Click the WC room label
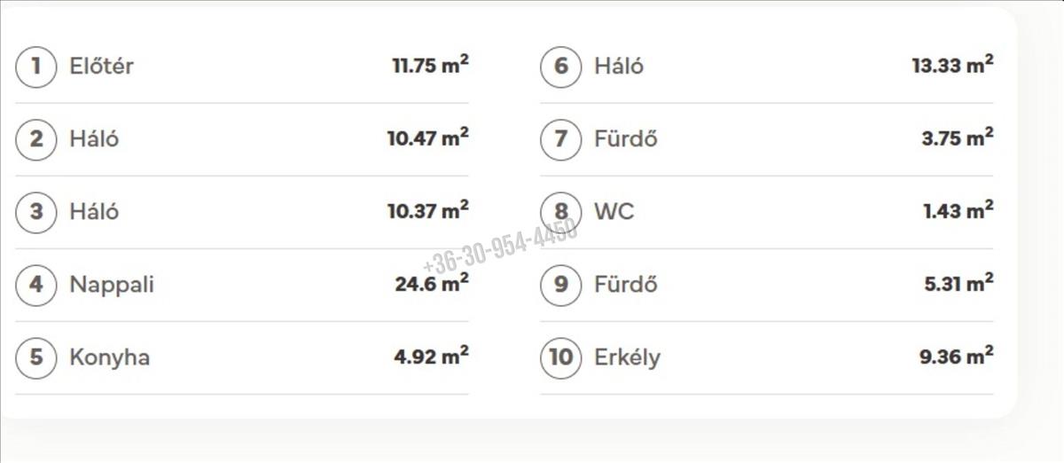The width and height of the screenshot is (1064, 463). pos(614,212)
